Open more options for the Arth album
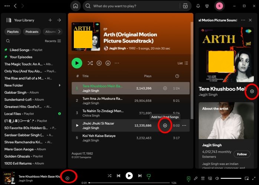 click(117, 63)
